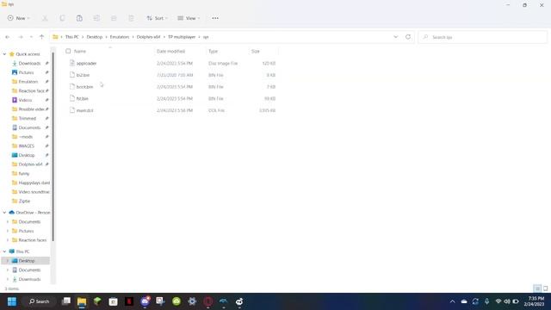The height and width of the screenshot is (310, 551).
Task: Expand OneDrive Pictures folder
Action: point(8,231)
